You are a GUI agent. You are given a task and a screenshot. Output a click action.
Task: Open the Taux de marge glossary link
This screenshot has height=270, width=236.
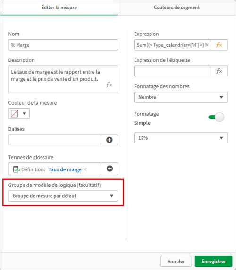65,169
